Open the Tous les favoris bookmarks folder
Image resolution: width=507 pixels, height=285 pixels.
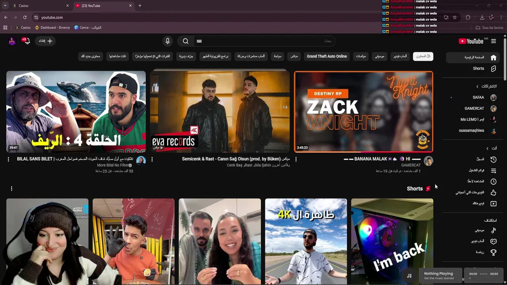(489, 28)
